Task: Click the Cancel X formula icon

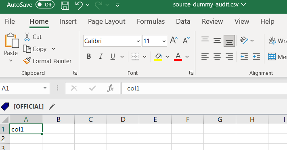Action: [74, 88]
